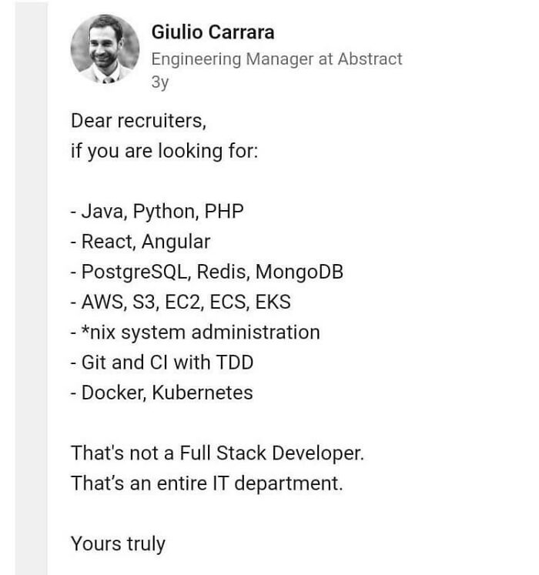Click the AWS, S3, EC2, ECS, EKS line
The height and width of the screenshot is (575, 539).
(181, 302)
